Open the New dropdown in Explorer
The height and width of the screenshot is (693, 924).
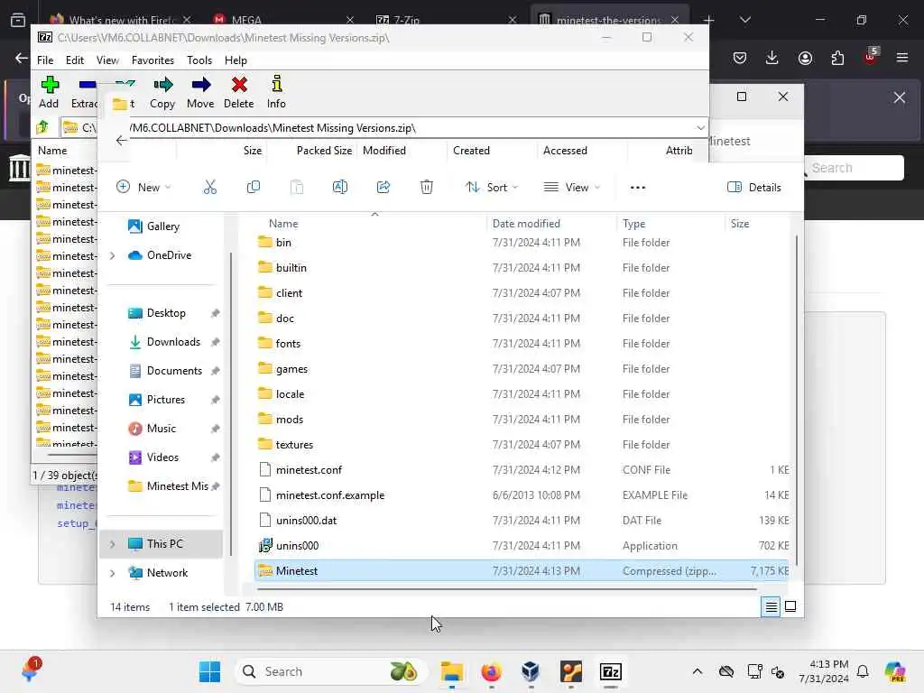click(143, 188)
